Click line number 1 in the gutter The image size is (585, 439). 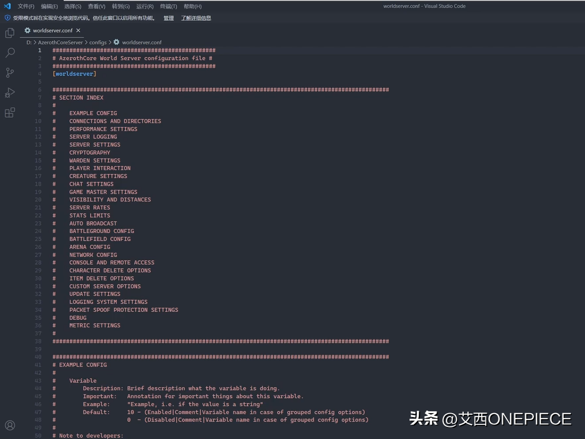40,50
